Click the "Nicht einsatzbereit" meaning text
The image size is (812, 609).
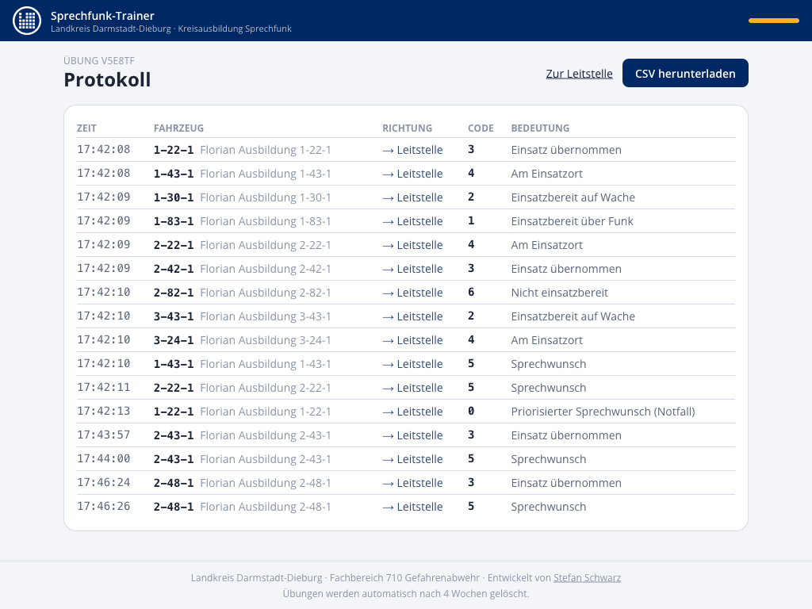pos(559,293)
